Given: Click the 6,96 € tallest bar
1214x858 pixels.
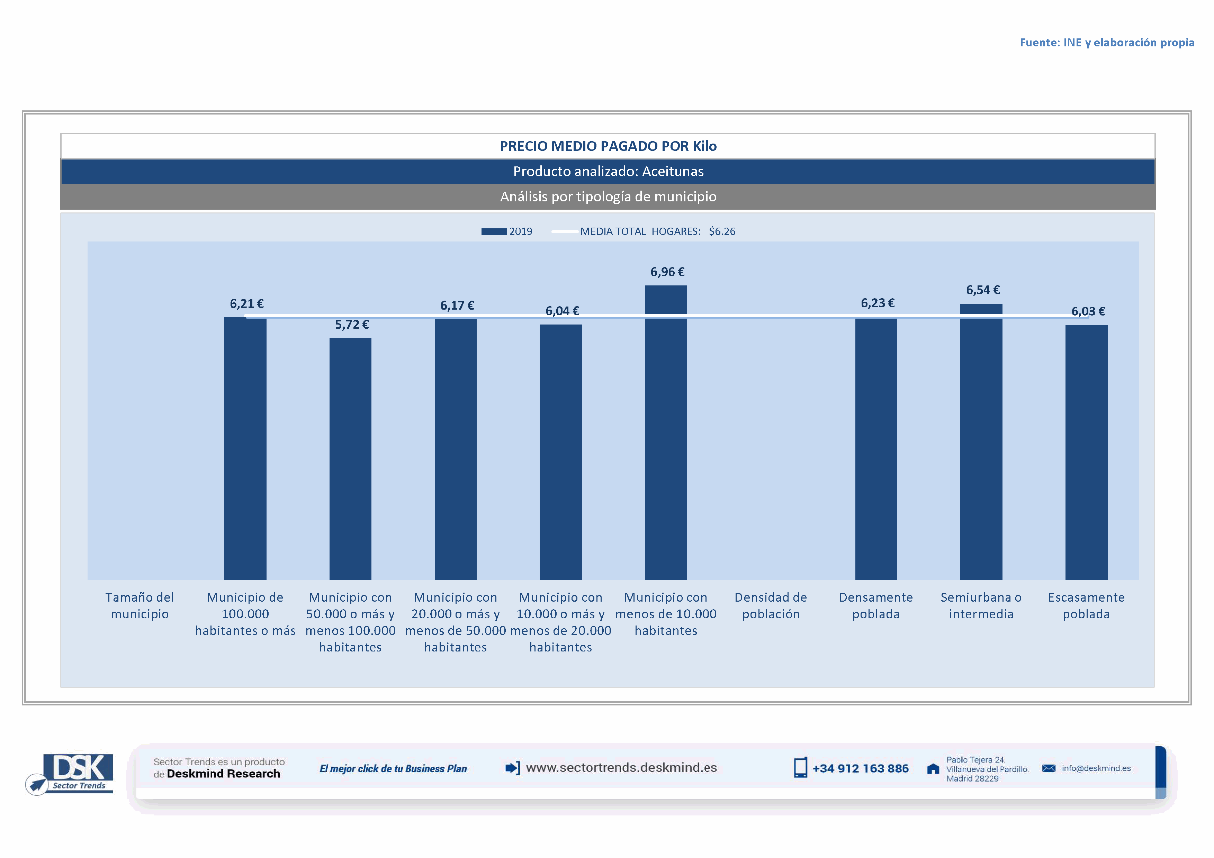Looking at the screenshot, I should (x=666, y=433).
